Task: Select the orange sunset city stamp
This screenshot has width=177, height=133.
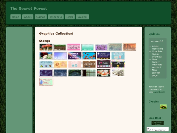Action: [129, 47]
